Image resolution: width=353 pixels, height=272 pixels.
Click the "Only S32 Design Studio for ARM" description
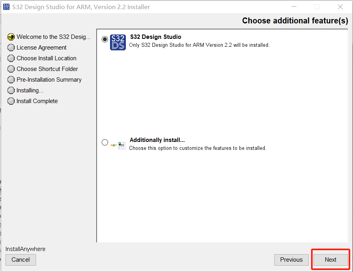pyautogui.click(x=199, y=45)
